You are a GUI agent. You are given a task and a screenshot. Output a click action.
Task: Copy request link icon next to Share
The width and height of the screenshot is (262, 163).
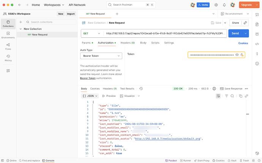click(x=245, y=23)
